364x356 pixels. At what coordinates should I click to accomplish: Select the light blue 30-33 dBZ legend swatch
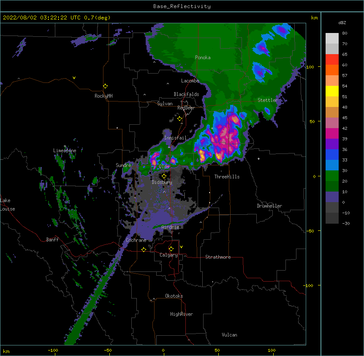pyautogui.click(x=332, y=165)
